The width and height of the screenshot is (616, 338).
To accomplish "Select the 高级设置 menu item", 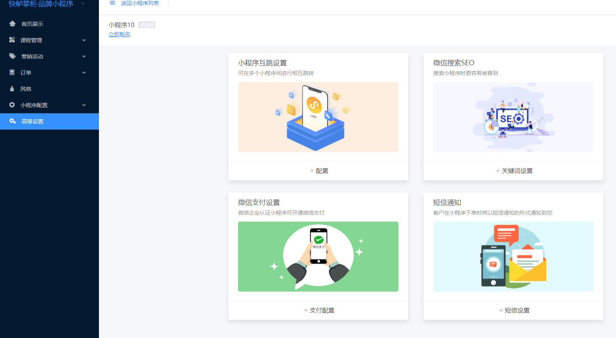I will (x=32, y=121).
